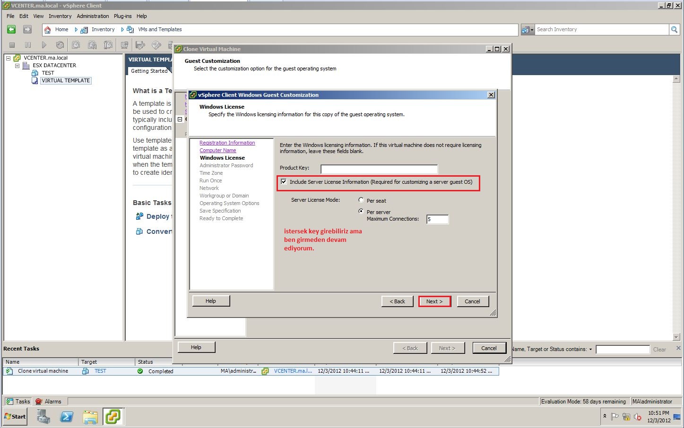Click the main panel scrollbar down arrow
684x428 pixels.
coord(676,337)
